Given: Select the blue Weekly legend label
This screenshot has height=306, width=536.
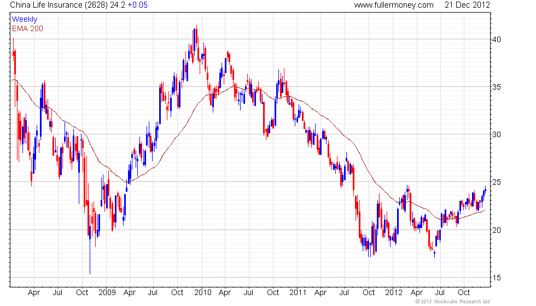Looking at the screenshot, I should point(25,20).
